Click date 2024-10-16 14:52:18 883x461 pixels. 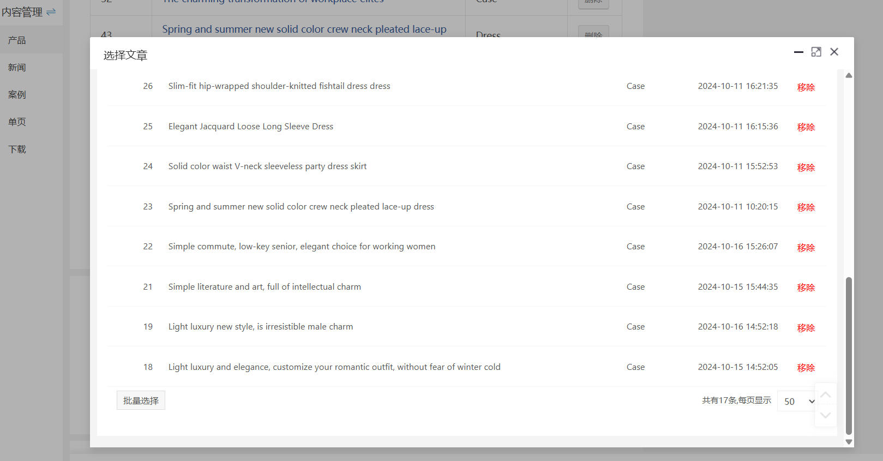(x=738, y=327)
